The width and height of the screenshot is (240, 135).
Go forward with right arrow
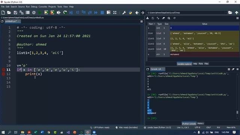(142, 12)
